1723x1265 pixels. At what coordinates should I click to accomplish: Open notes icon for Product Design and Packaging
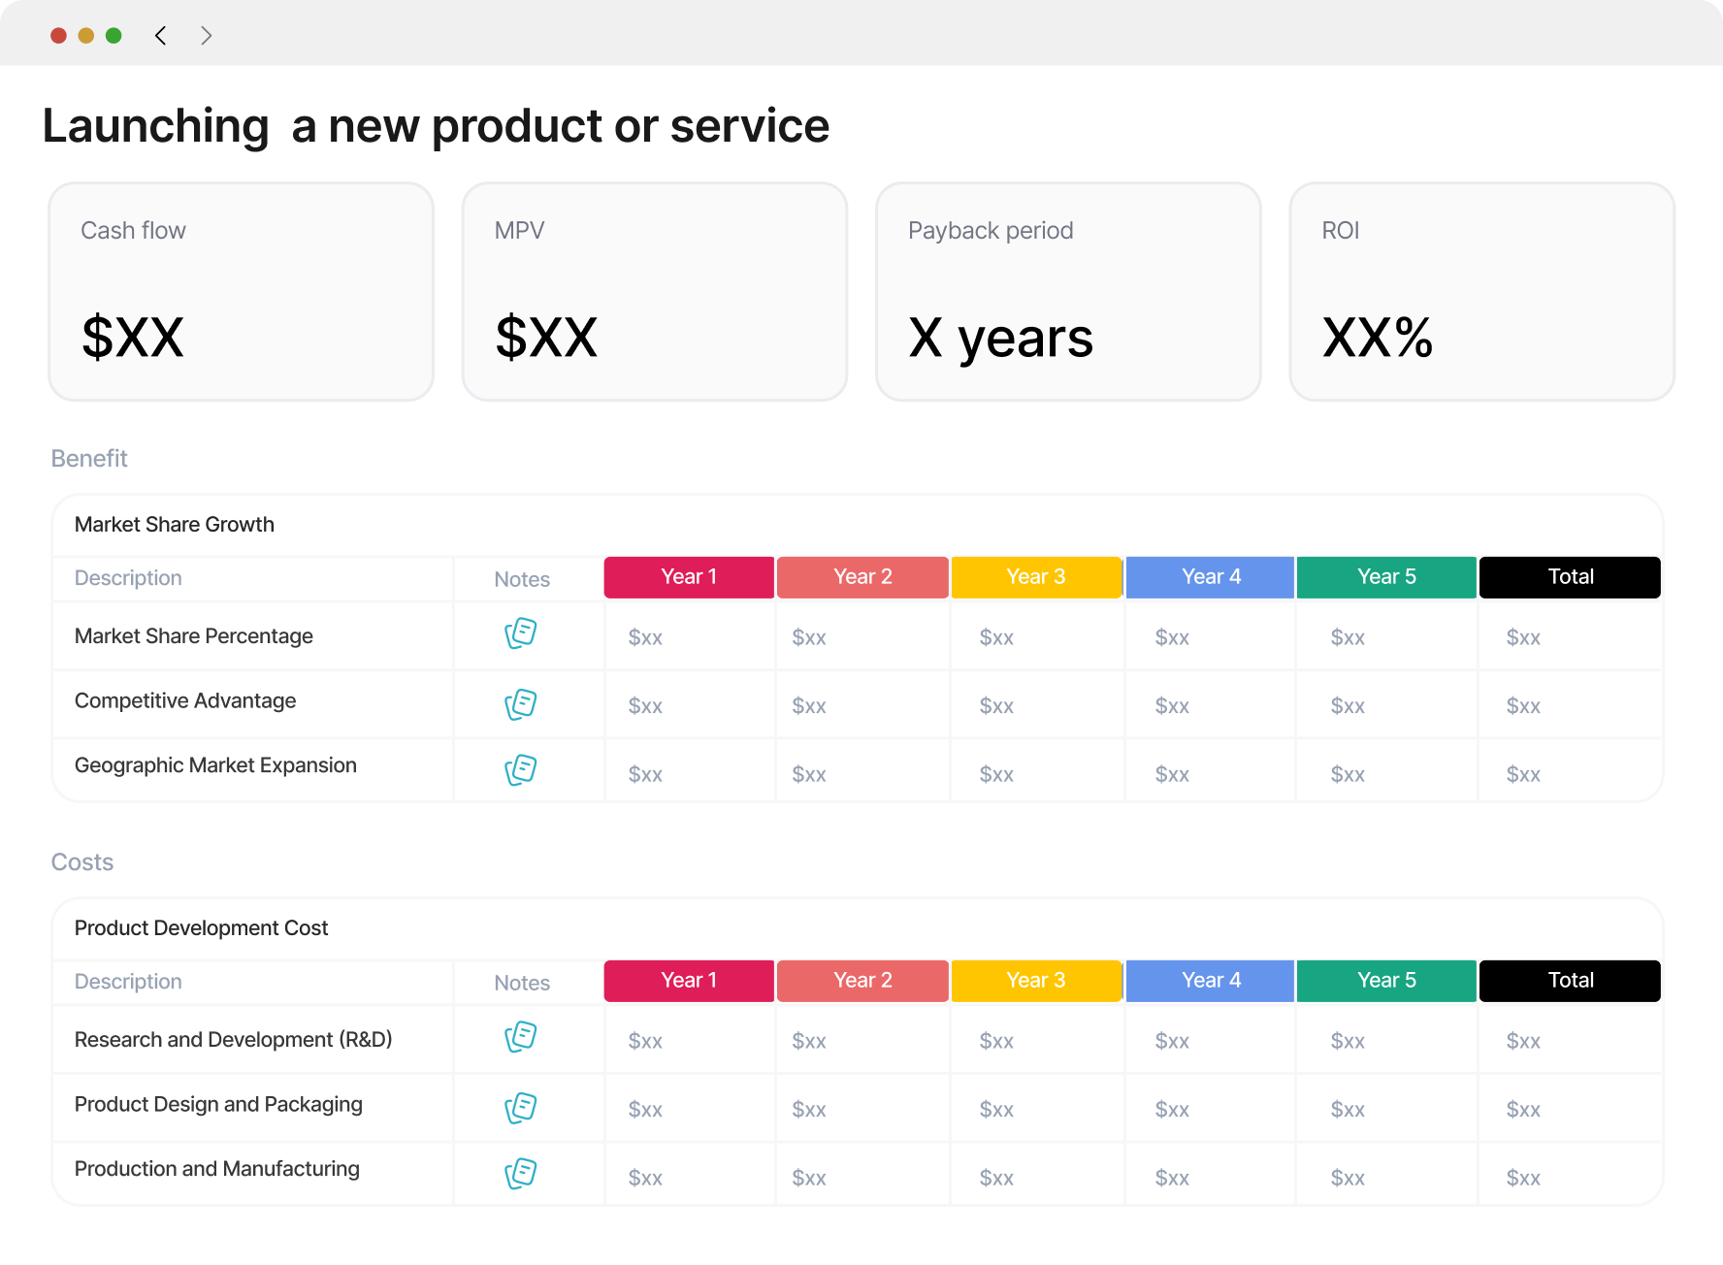[x=521, y=1108]
